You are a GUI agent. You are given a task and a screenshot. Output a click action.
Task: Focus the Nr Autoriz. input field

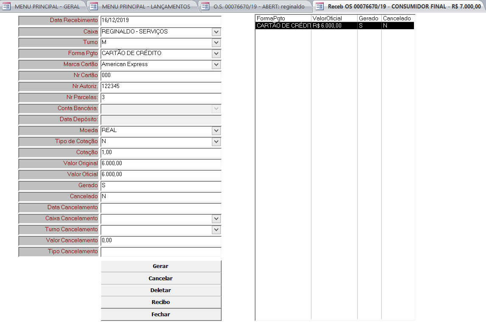[x=160, y=86]
